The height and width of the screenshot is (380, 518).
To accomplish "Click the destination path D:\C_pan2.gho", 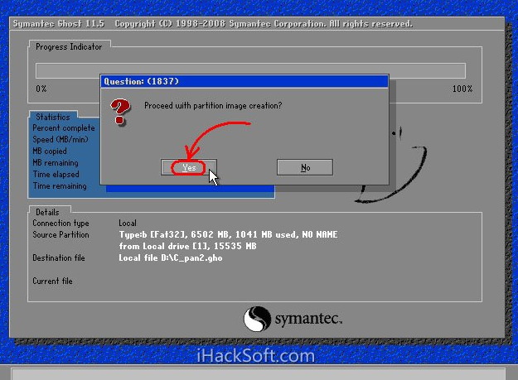I will [x=171, y=258].
